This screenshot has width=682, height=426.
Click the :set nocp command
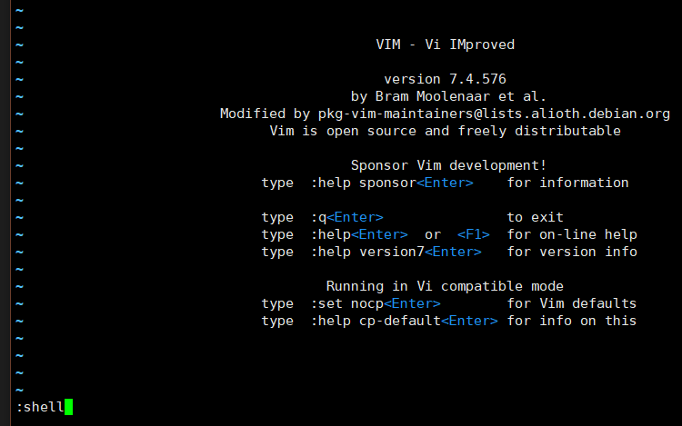pos(346,303)
